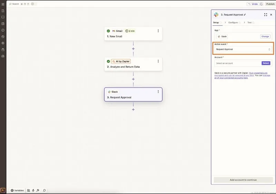Click the Change app button
Image resolution: width=276 pixels, height=194 pixels.
click(x=265, y=37)
